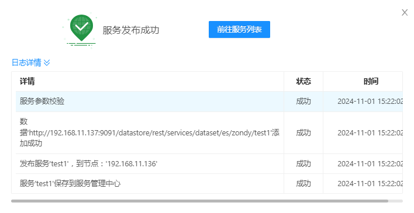Click the double chevron next to 日志详情
The width and height of the screenshot is (414, 213).
coord(47,63)
